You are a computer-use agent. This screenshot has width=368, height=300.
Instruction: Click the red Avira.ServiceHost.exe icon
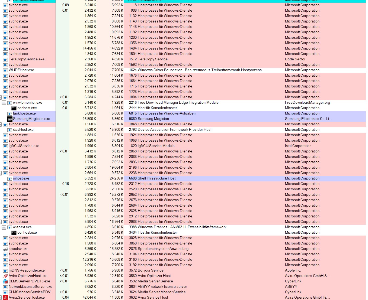(x=5, y=298)
